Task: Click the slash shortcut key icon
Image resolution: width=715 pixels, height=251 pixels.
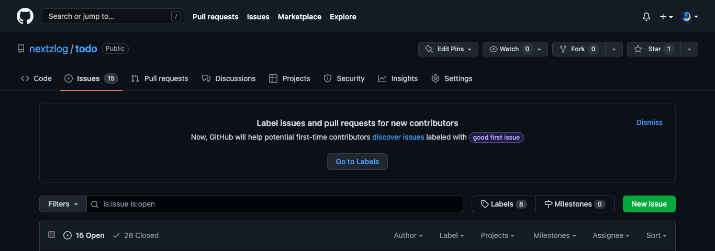Action: point(176,17)
